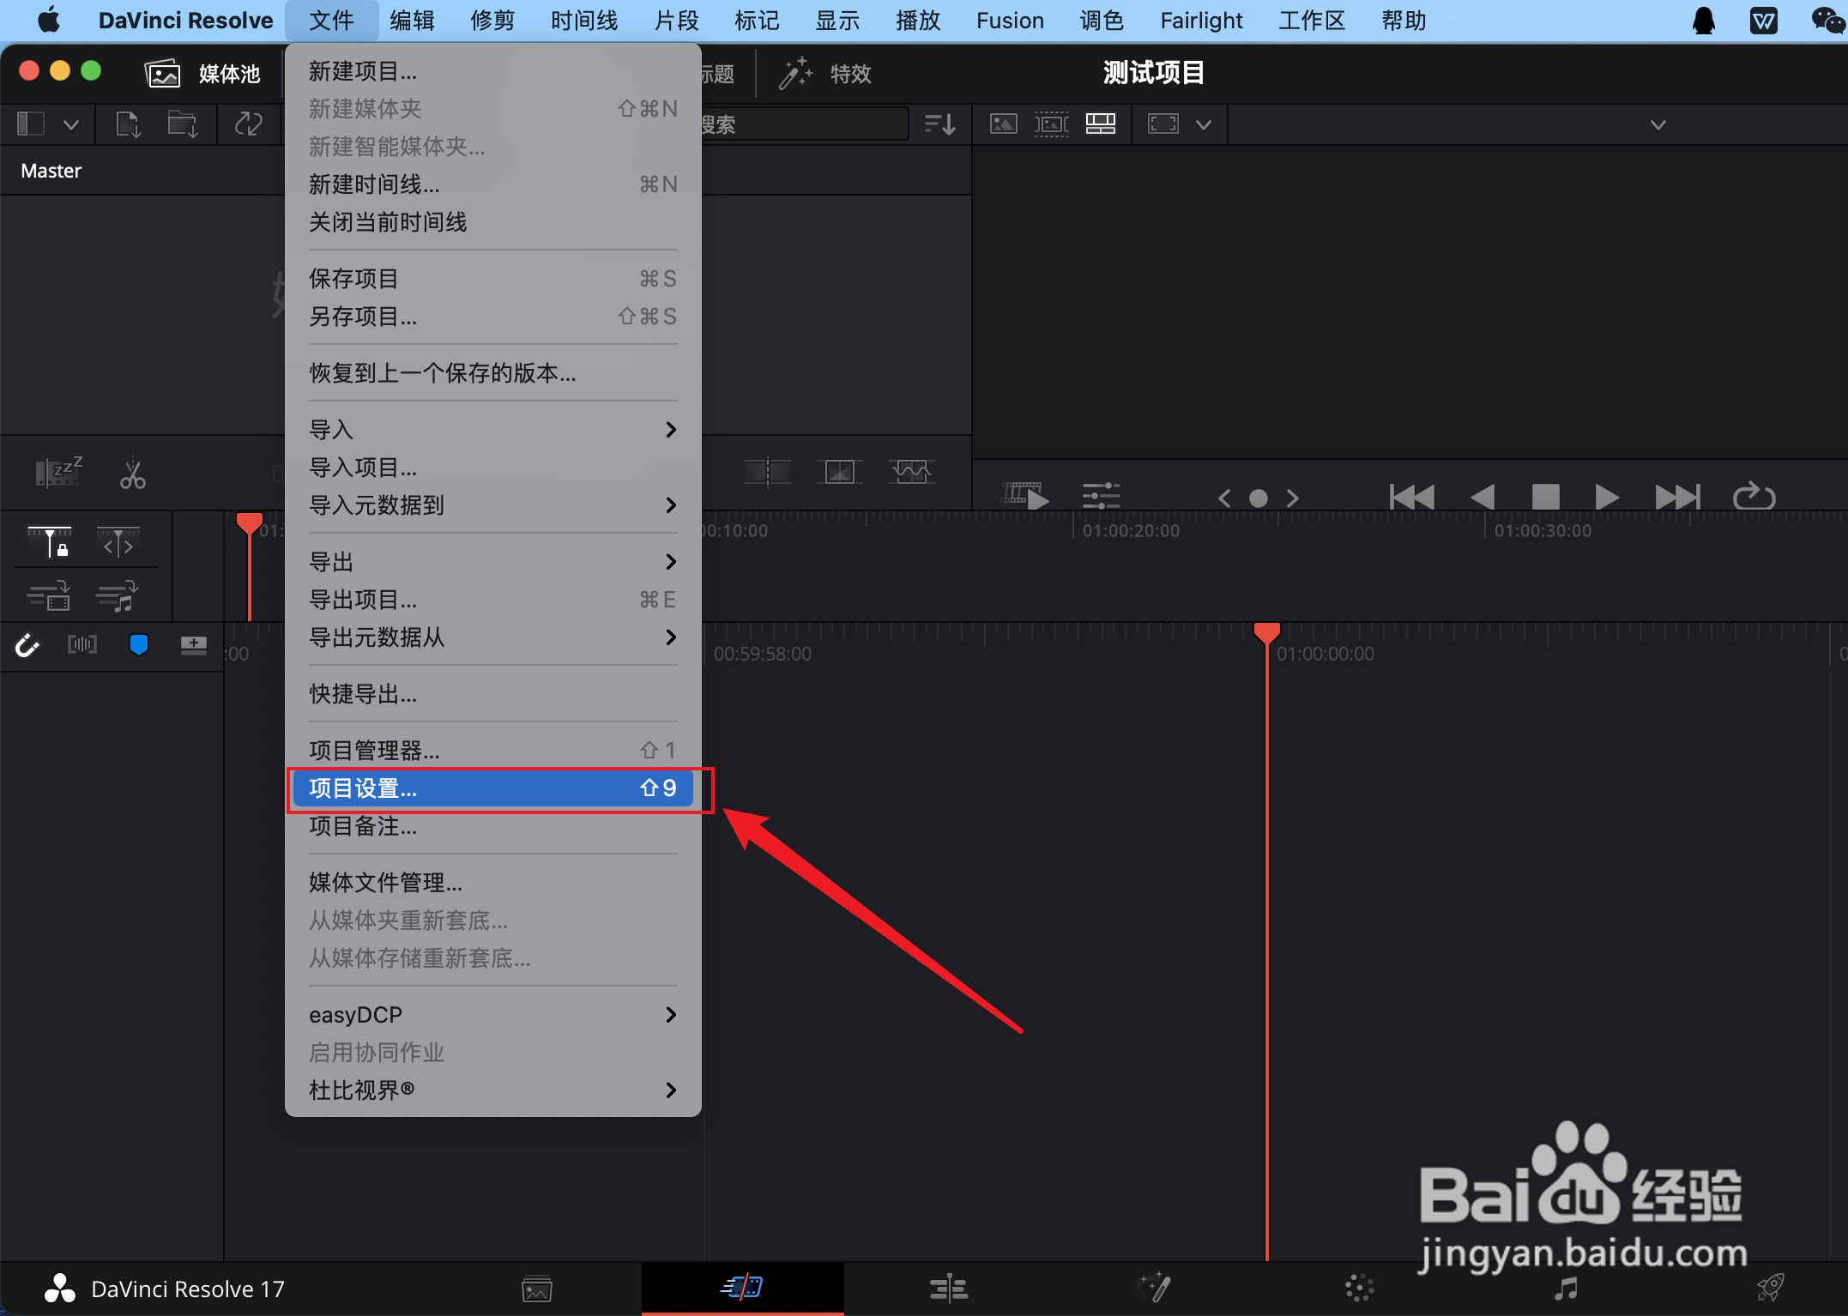Click the sync clips icon

click(249, 124)
